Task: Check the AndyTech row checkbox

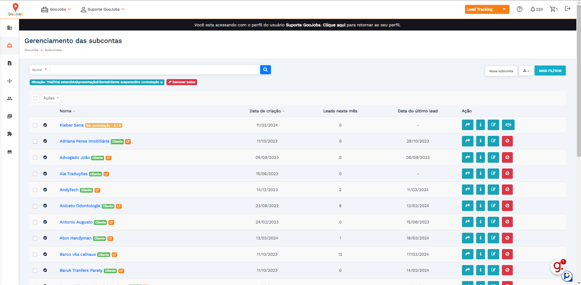Action: [35, 190]
